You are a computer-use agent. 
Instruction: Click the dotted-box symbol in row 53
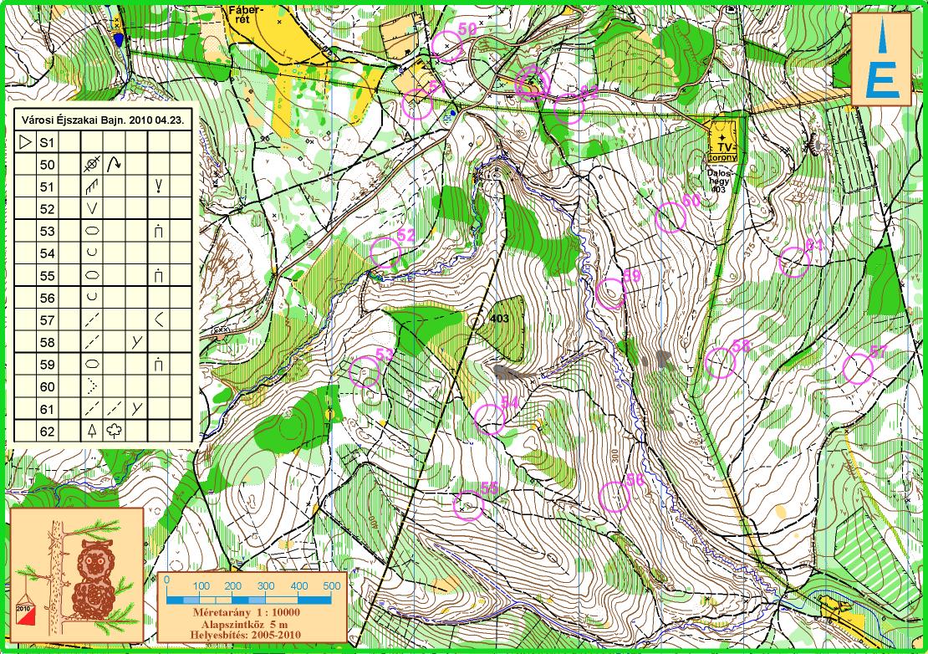tap(159, 231)
